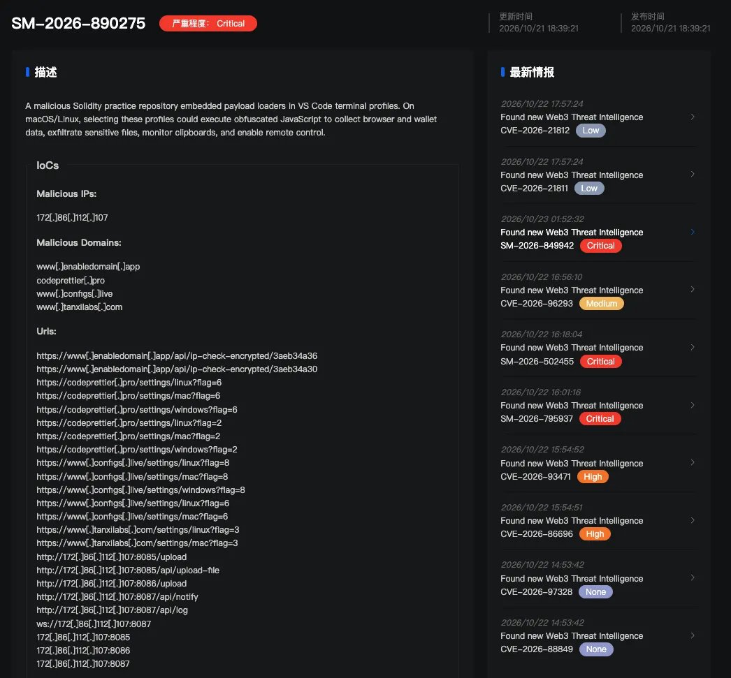
Task: Open chevron arrow for CVE-2026-21812 entry
Action: pyautogui.click(x=693, y=117)
